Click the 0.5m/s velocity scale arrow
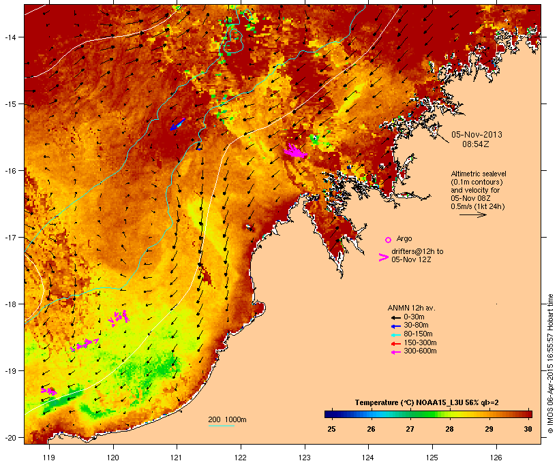This screenshot has height=463, width=559. (x=472, y=214)
